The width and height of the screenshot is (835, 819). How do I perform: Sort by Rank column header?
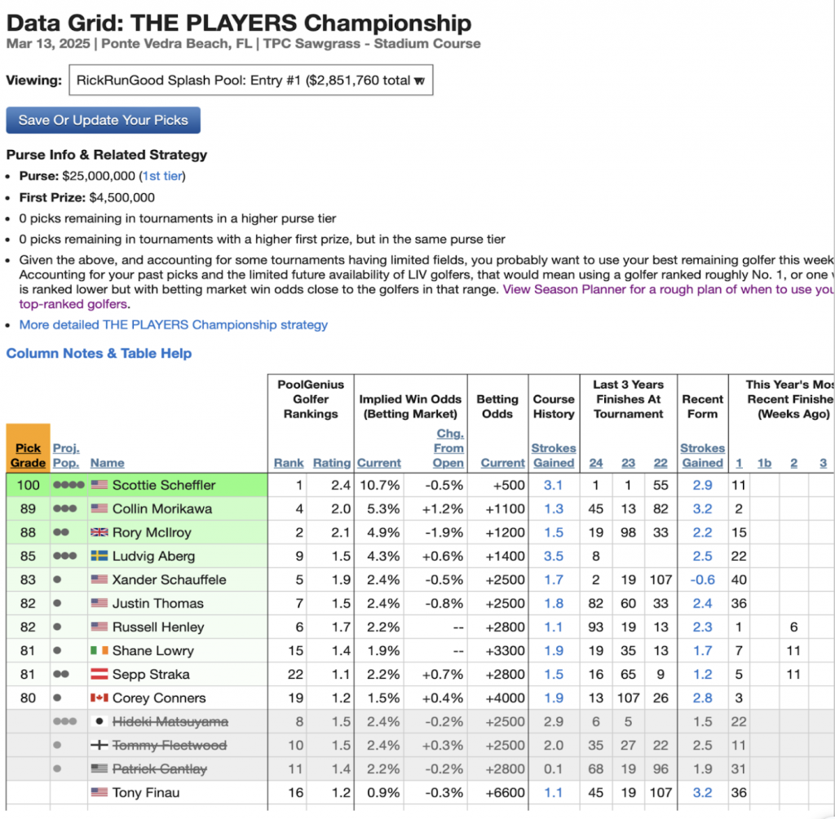[x=289, y=463]
